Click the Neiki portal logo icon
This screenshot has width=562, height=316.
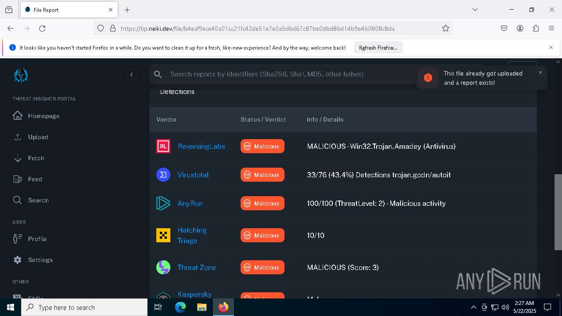click(21, 75)
